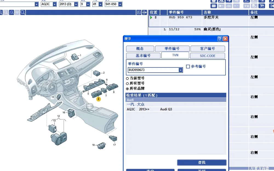
Task: Click the greyed zoom reset magnifier icon
Action: point(17,12)
